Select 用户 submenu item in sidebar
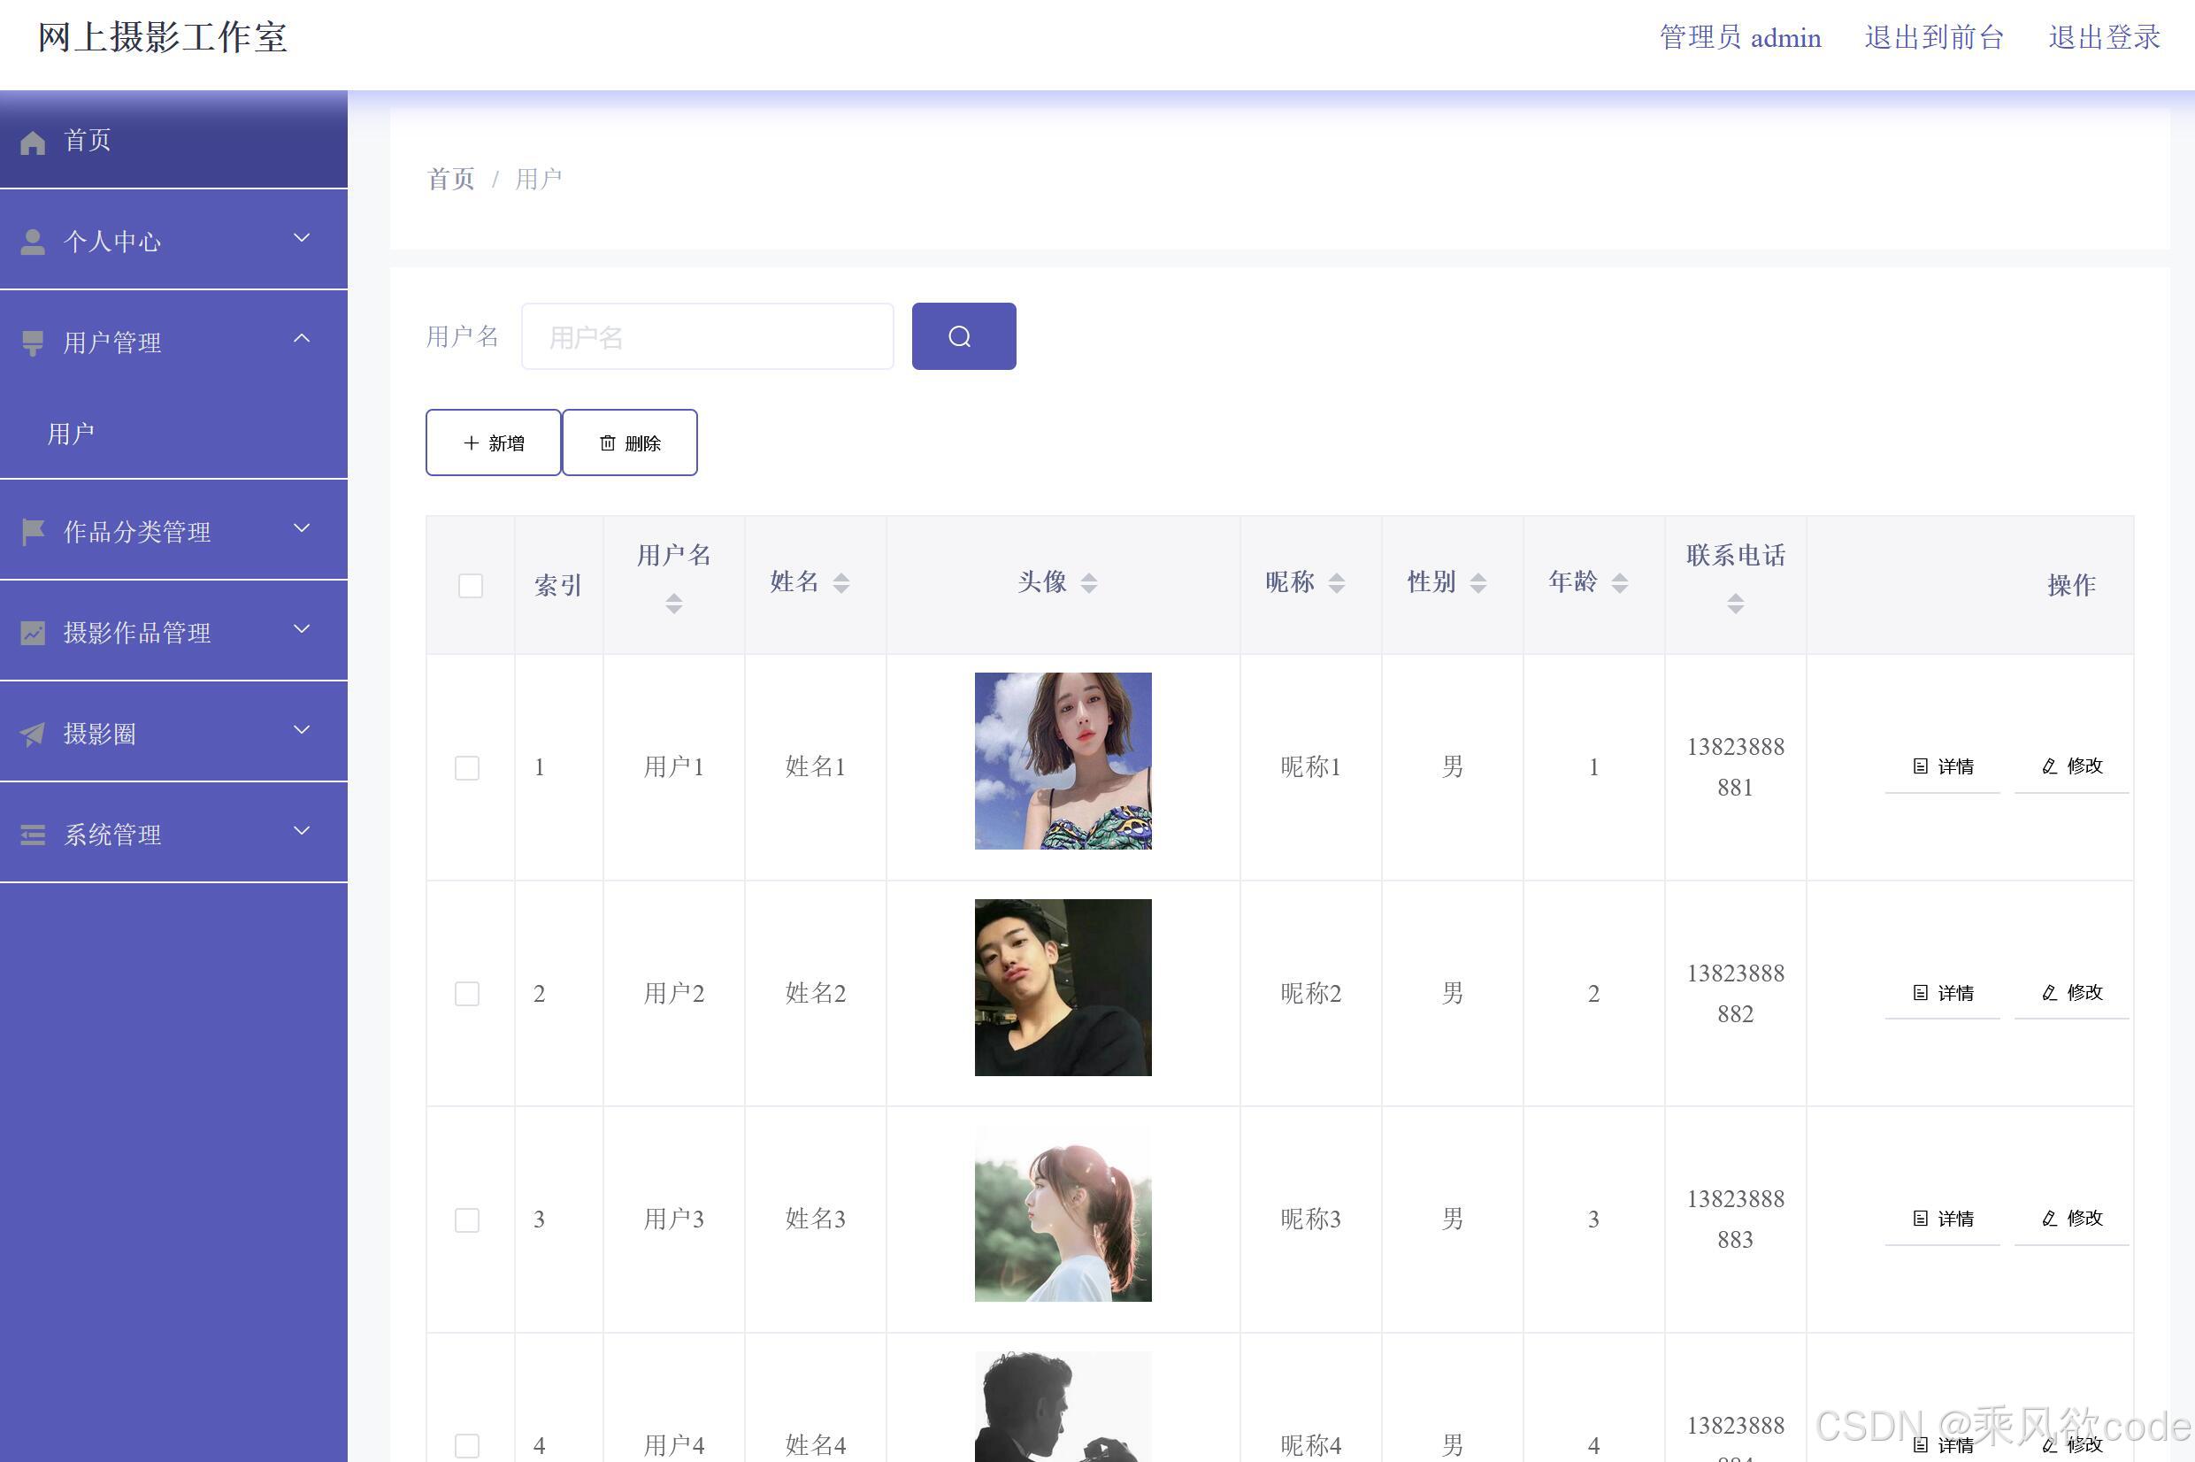 click(x=72, y=434)
